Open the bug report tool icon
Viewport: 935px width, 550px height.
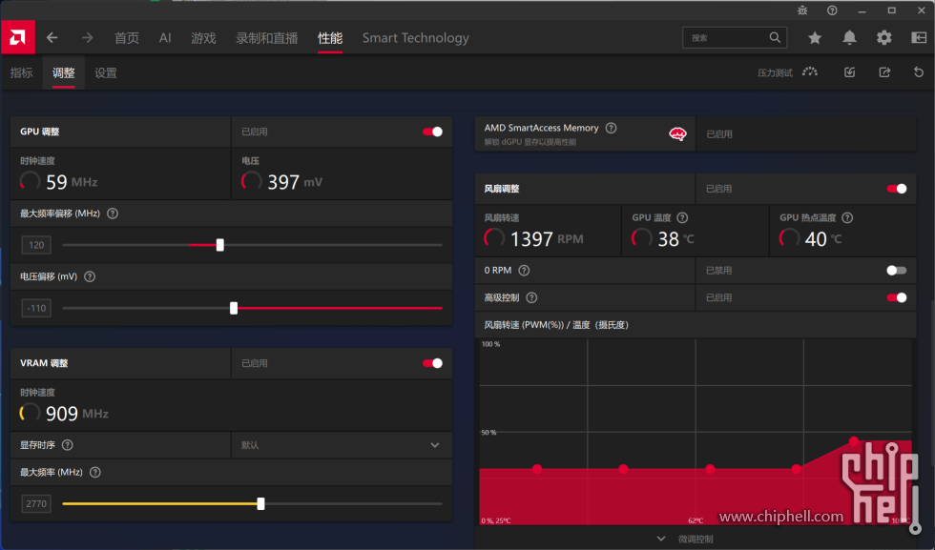pyautogui.click(x=802, y=10)
